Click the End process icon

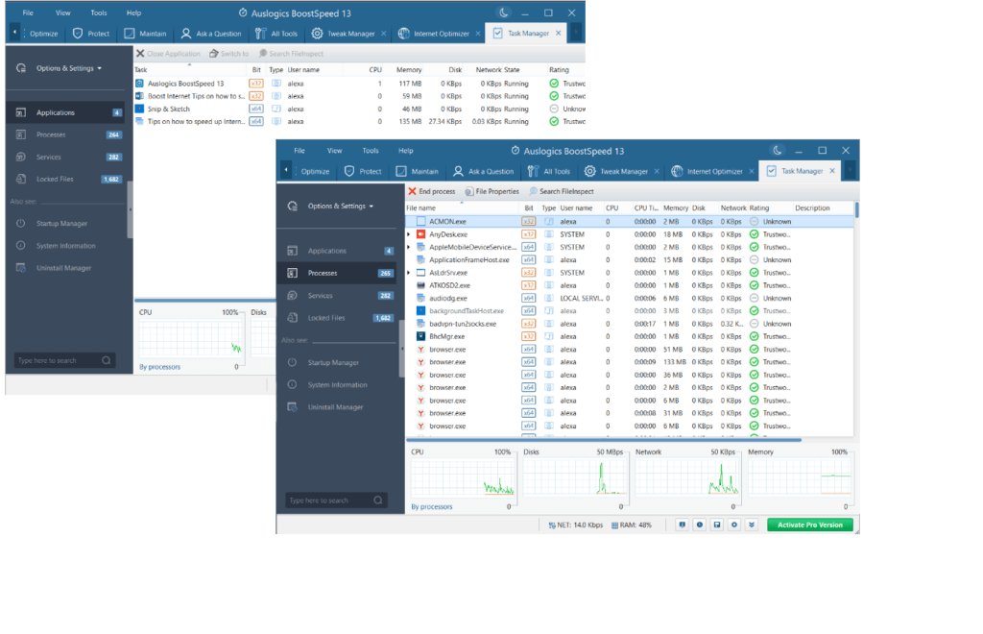coord(413,191)
